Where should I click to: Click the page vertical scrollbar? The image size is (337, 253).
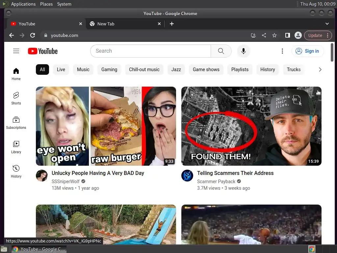tap(332, 52)
